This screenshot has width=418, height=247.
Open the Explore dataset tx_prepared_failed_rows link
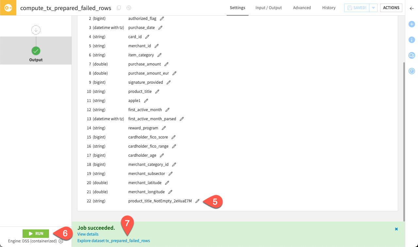click(113, 240)
